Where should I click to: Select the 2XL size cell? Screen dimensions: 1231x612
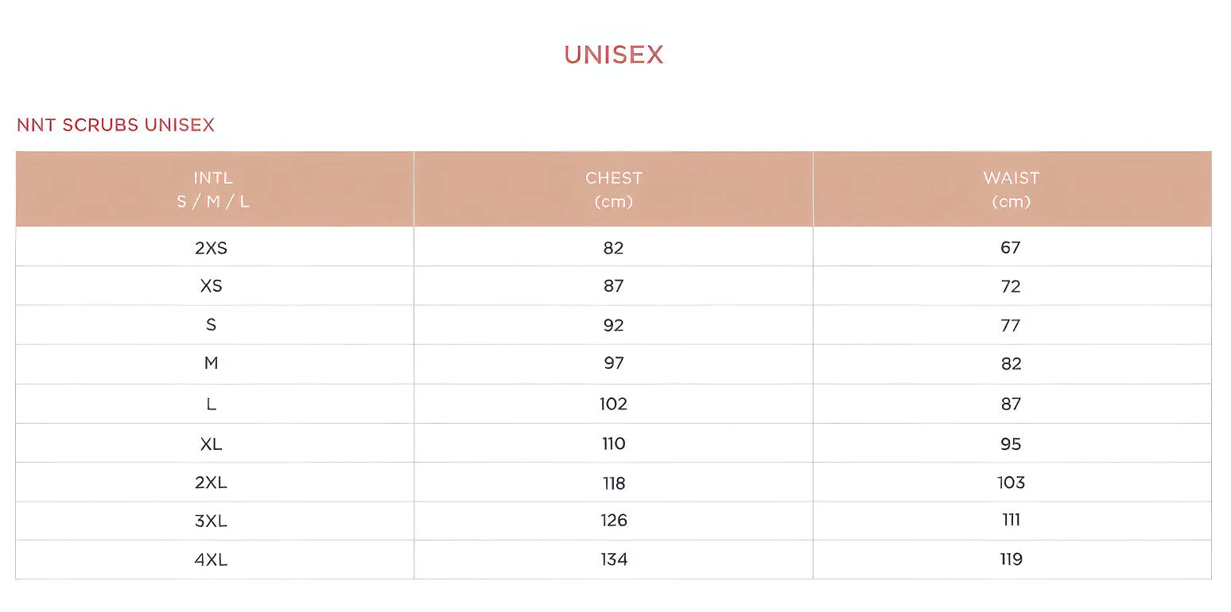tap(211, 482)
